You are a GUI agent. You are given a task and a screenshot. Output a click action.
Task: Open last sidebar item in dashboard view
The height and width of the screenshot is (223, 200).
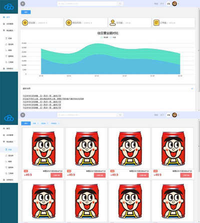8,68
